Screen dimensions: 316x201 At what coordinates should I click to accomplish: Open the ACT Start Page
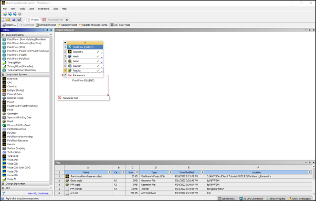tap(120, 25)
